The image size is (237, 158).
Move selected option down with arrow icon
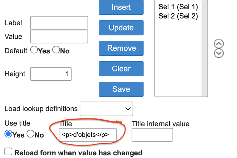tap(219, 53)
